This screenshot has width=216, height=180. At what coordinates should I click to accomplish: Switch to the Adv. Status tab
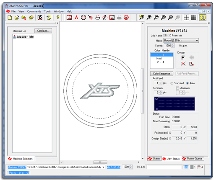[x=172, y=159]
